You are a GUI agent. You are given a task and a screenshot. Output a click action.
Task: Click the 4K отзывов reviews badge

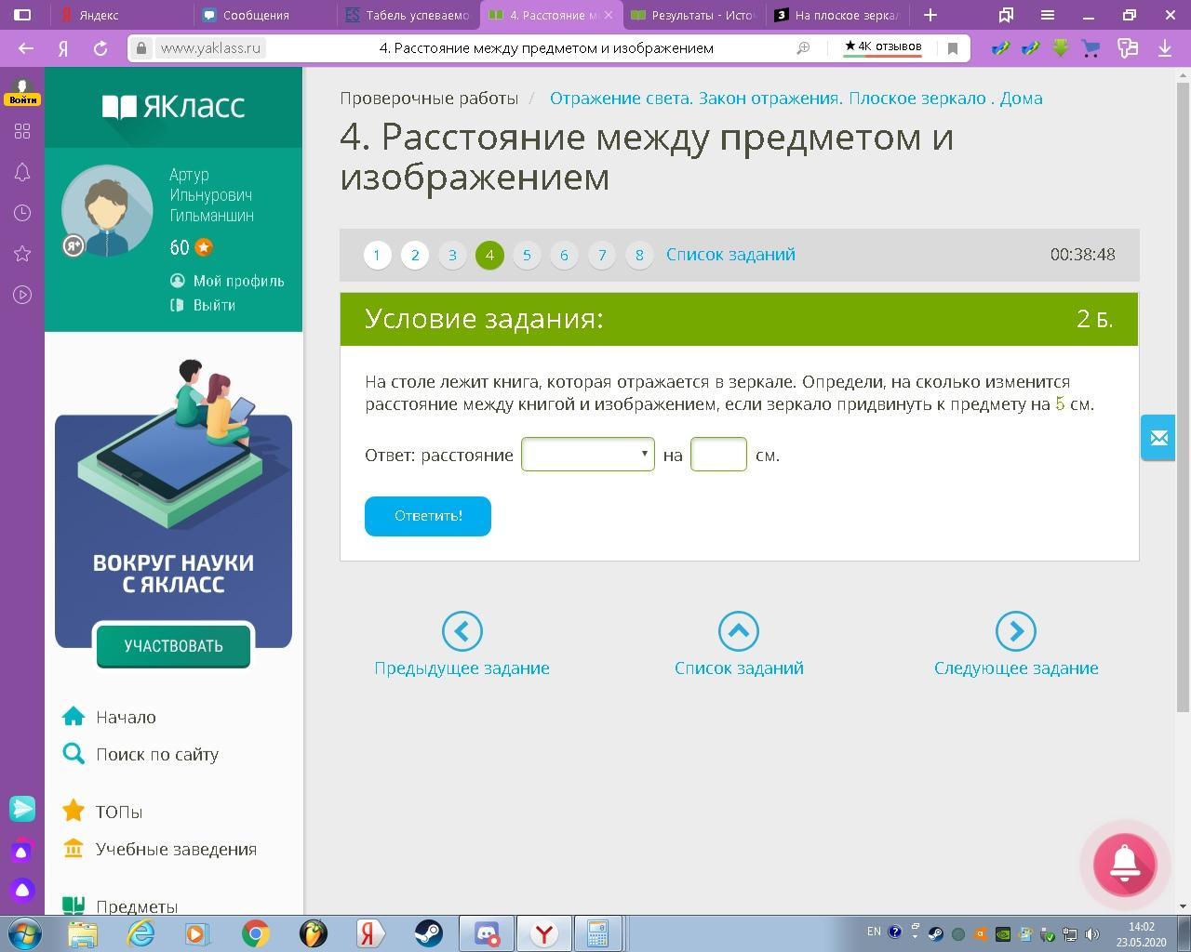pos(882,47)
